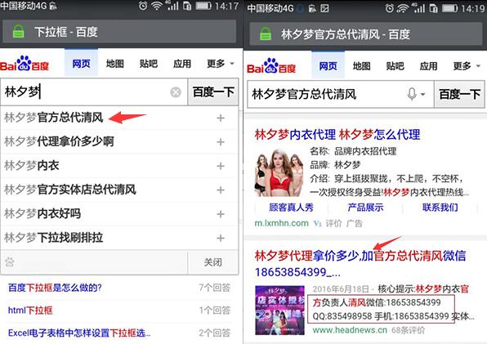
Task: Select 地图 tab in left screen
Action: point(115,64)
